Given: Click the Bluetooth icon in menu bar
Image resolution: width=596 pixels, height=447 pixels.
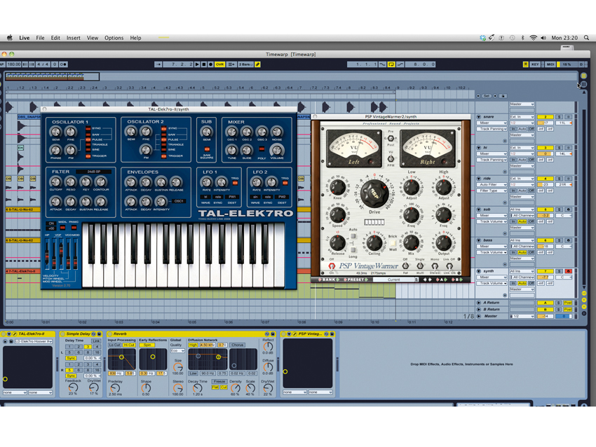Looking at the screenshot, I should 522,38.
